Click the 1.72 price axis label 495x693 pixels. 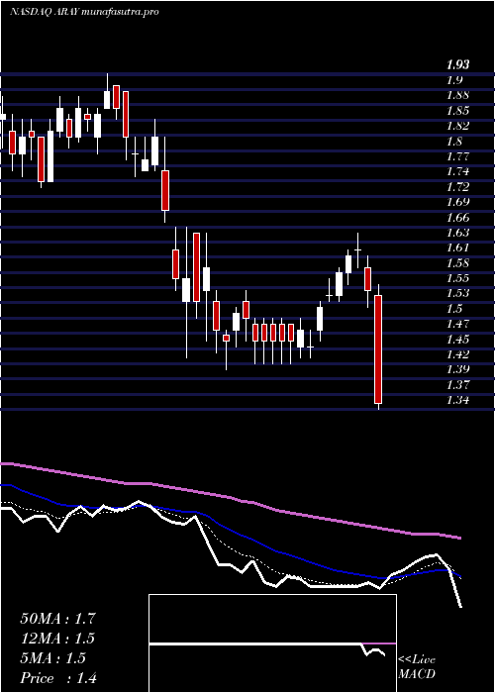coord(457,186)
